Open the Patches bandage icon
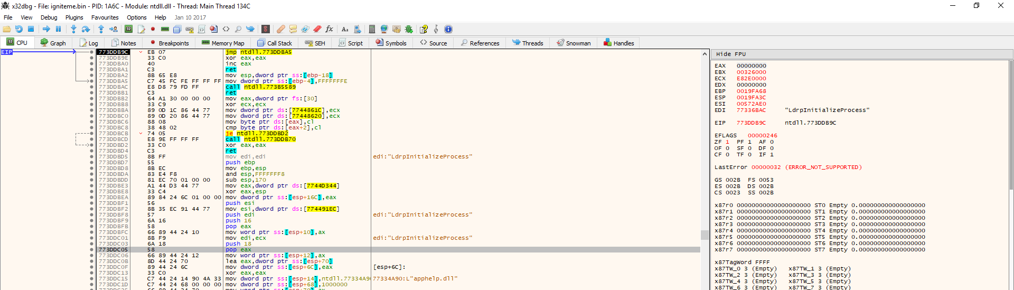1014x290 pixels. pos(281,29)
